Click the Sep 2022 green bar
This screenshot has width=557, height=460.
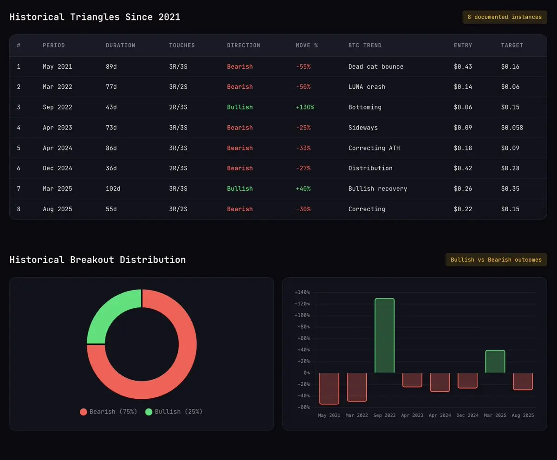coord(384,336)
